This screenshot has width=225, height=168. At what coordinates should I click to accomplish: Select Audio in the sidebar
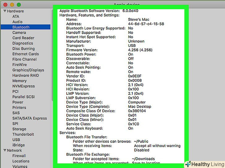click(x=17, y=22)
